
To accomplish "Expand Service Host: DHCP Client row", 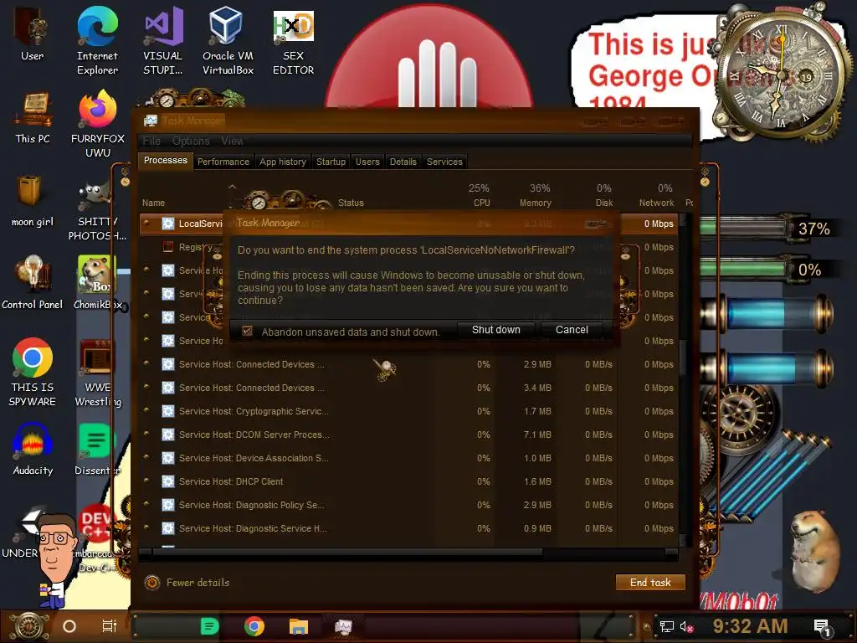I will point(146,481).
